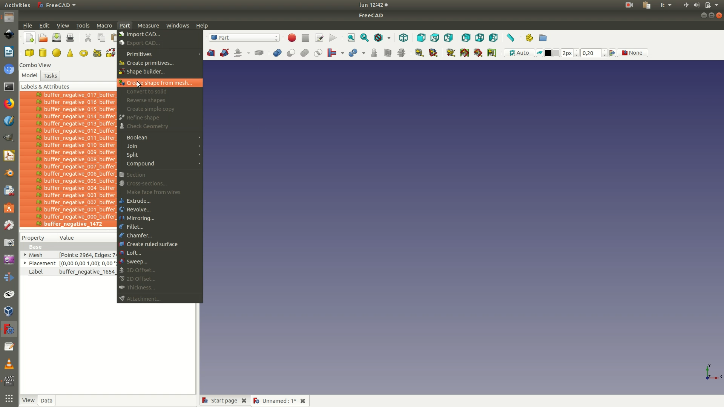Click the Label value buffer_negative_1654 cell
The width and height of the screenshot is (724, 407).
[87, 272]
